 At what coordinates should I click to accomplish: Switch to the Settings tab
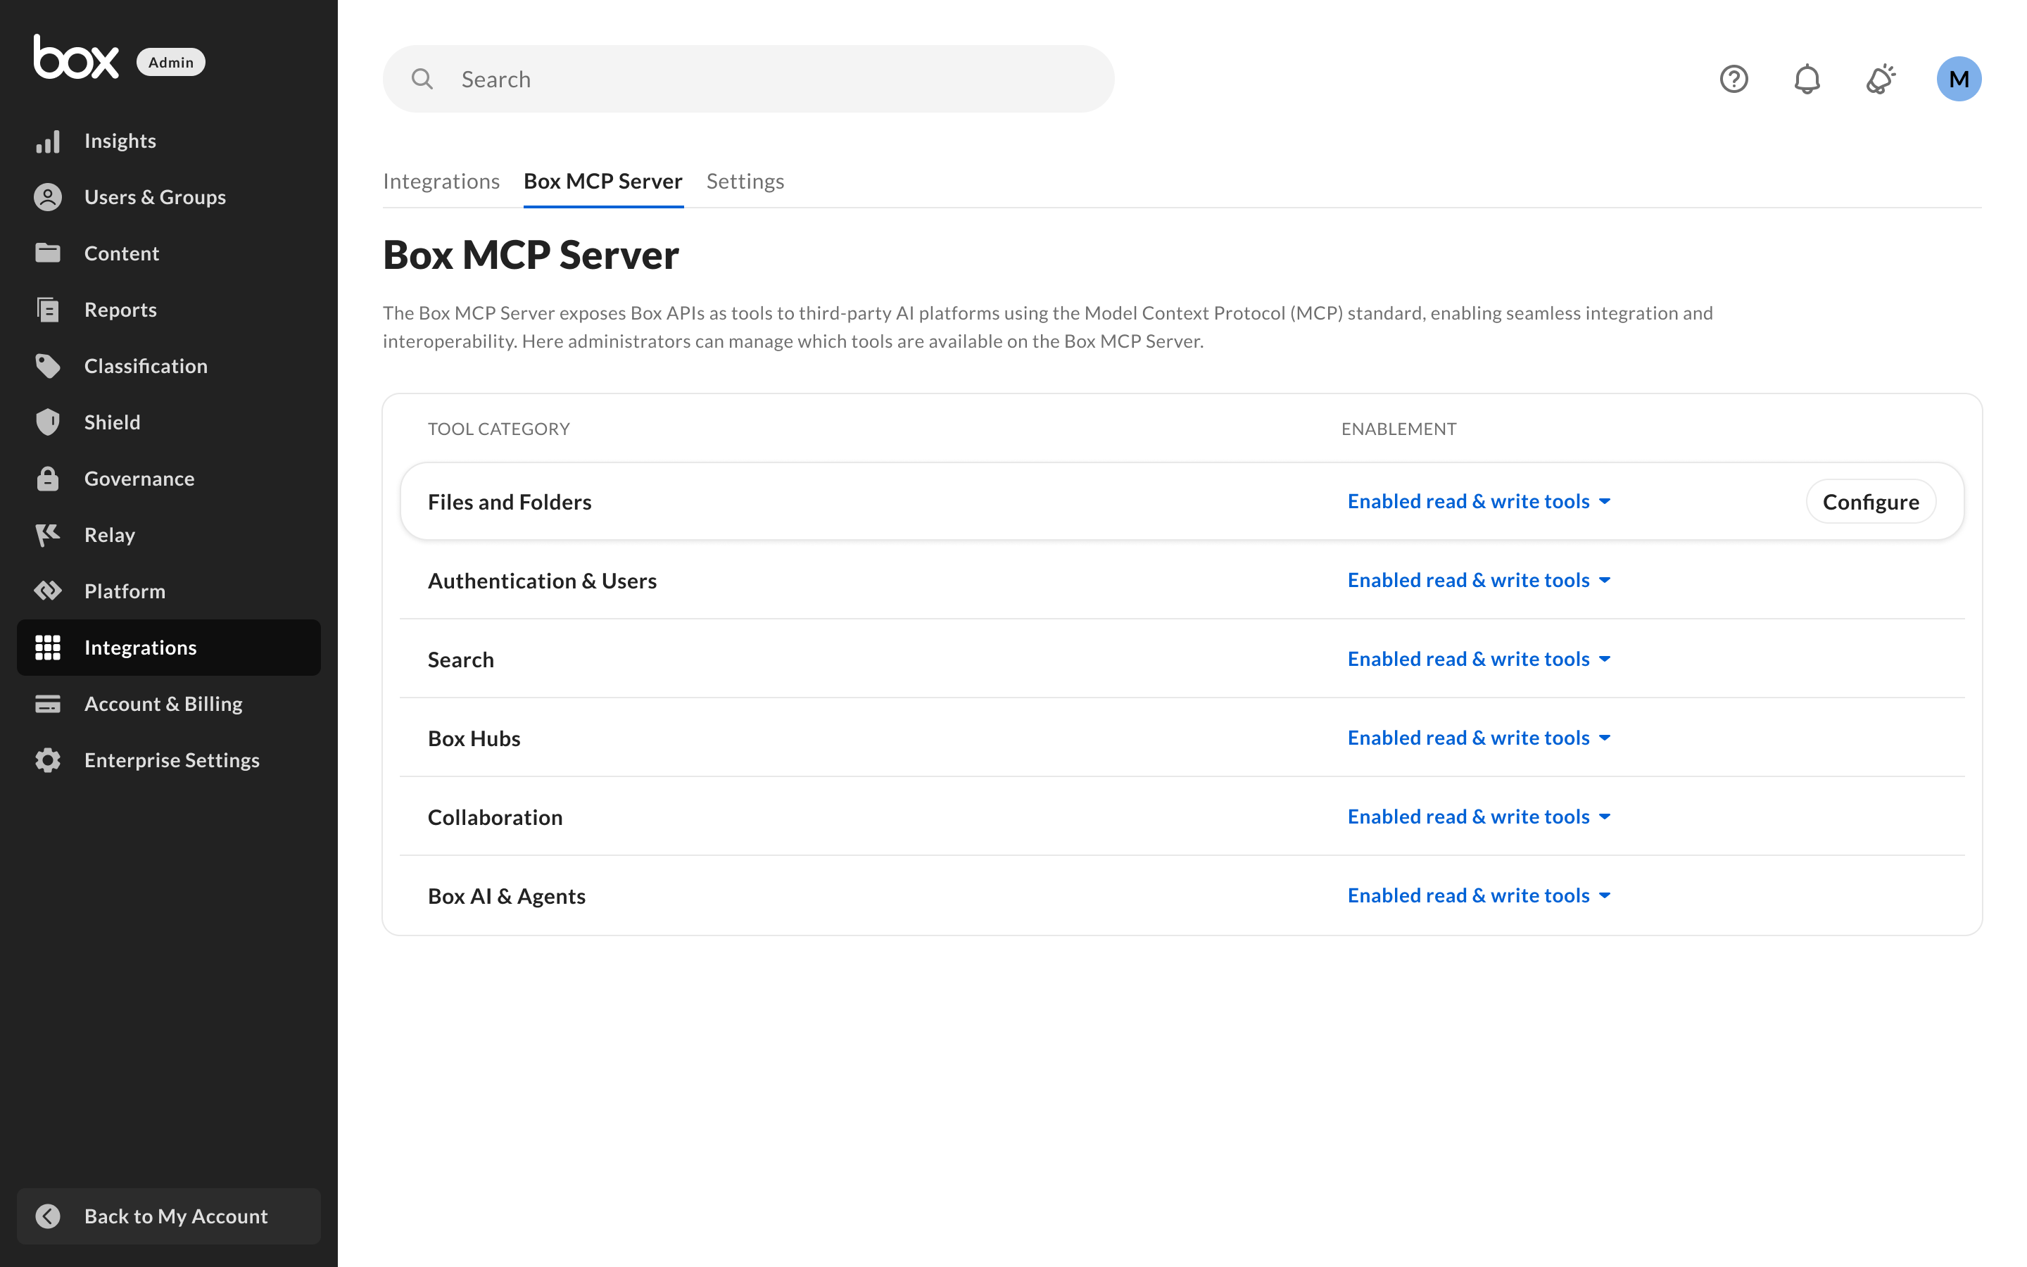point(745,181)
